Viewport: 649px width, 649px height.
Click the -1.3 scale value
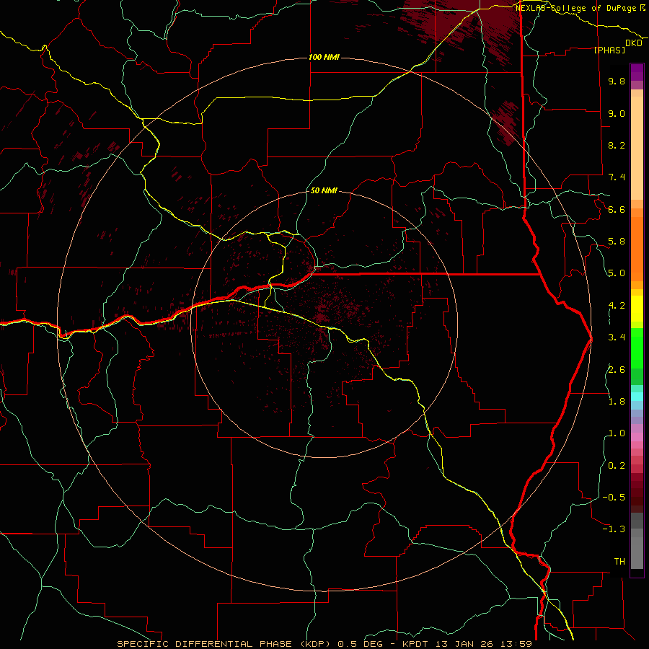coord(614,529)
